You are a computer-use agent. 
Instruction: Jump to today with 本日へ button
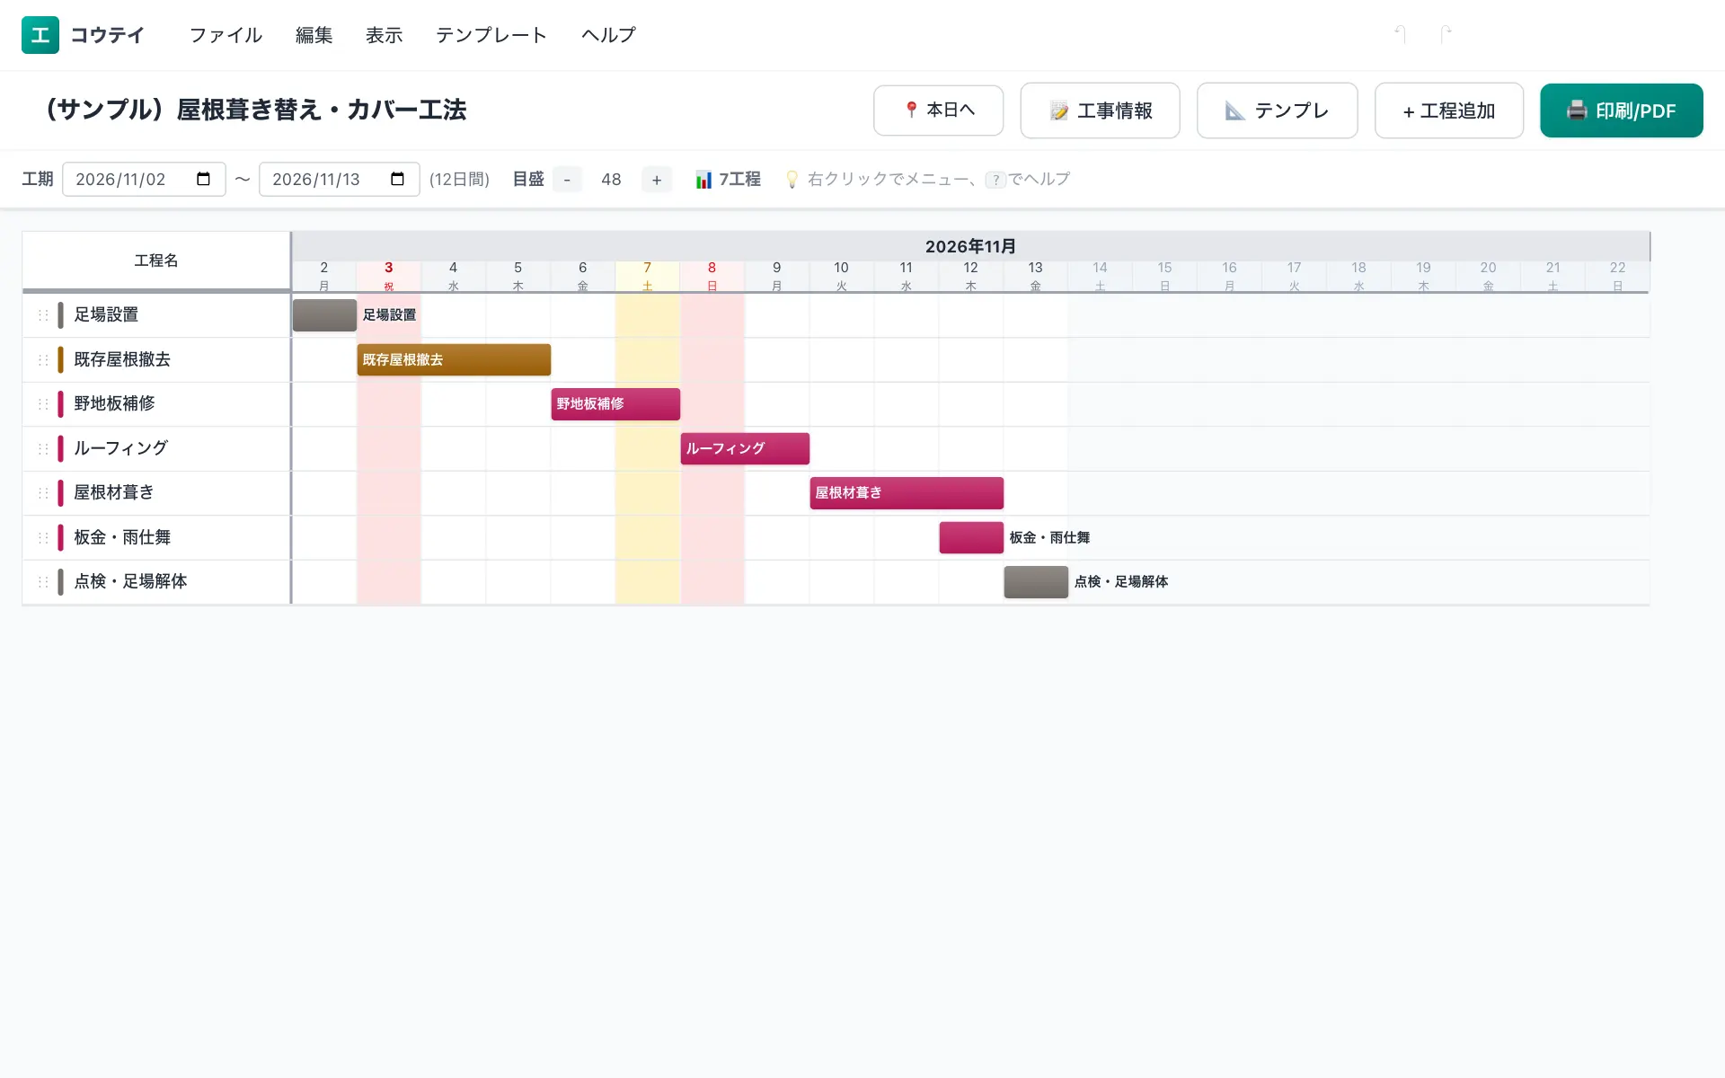938,110
